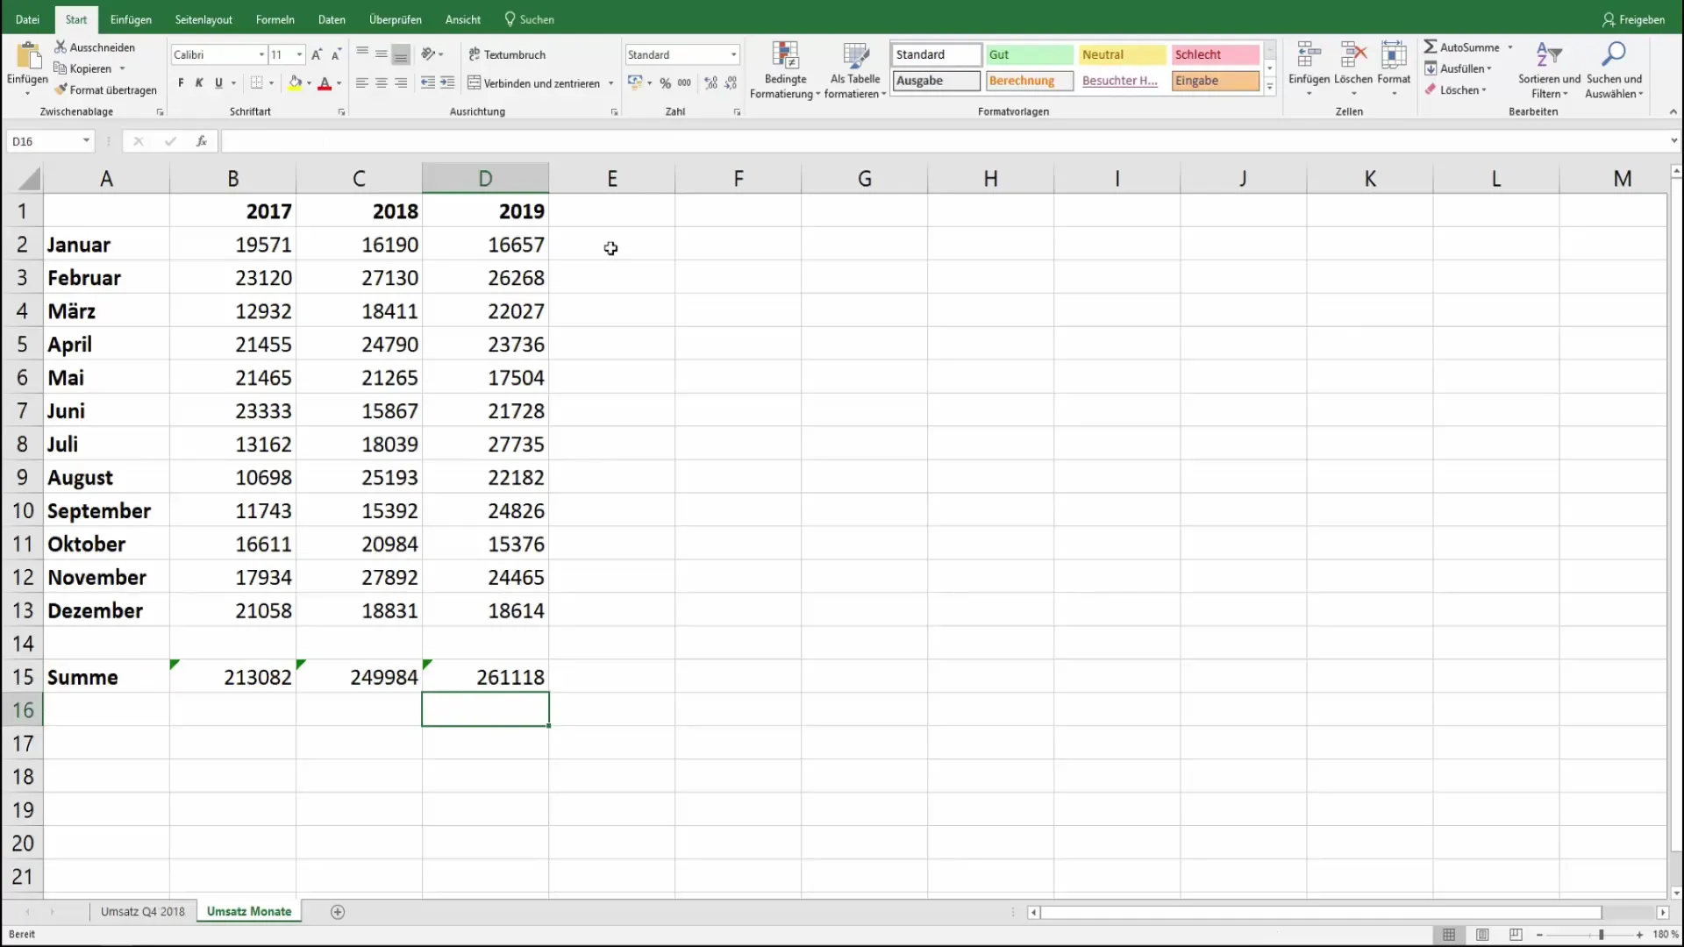Switch to Umsatz Q4 2018 tab
Image resolution: width=1684 pixels, height=947 pixels.
coord(141,911)
